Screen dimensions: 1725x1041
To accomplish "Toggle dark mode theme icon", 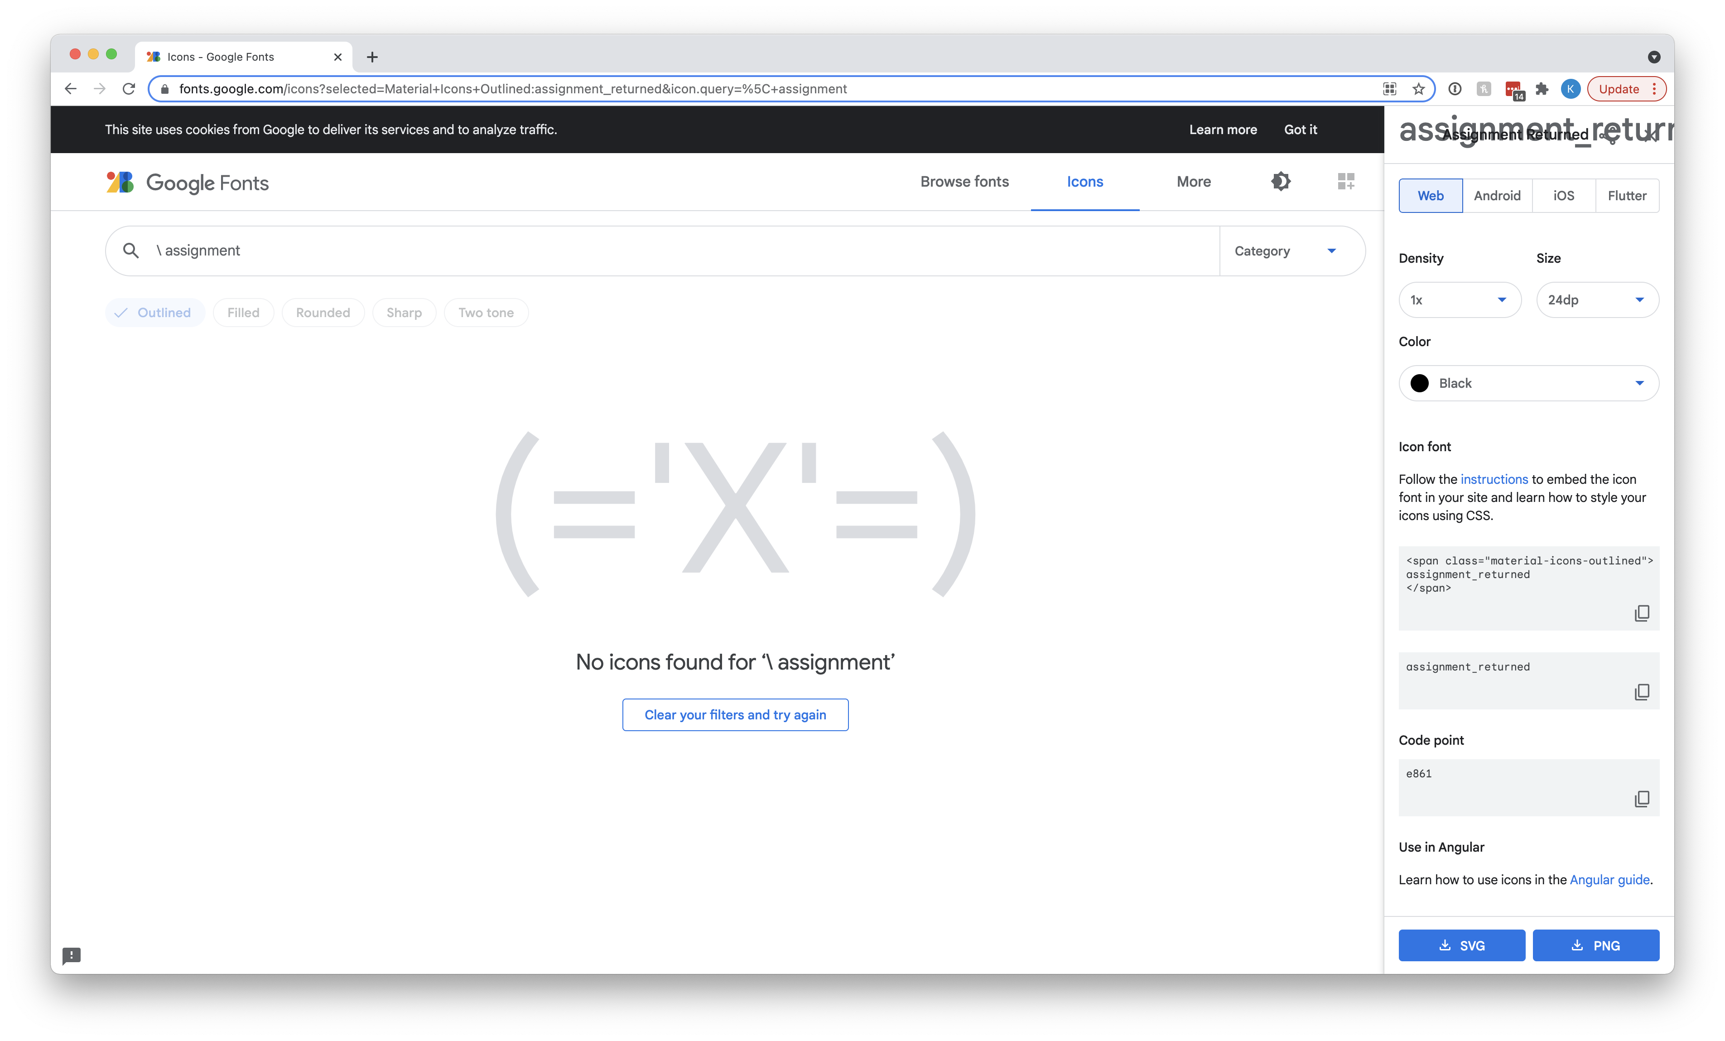I will point(1281,181).
